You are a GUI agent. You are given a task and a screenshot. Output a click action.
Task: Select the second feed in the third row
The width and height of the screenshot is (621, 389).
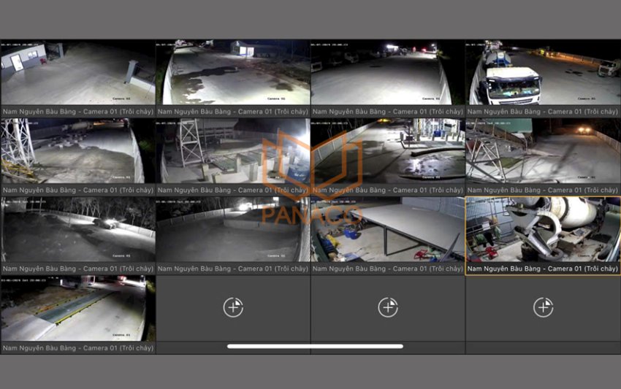point(232,229)
